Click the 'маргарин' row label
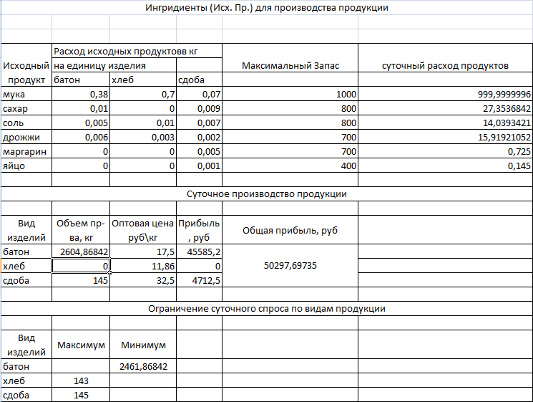Image resolution: width=533 pixels, height=402 pixels. coord(26,151)
